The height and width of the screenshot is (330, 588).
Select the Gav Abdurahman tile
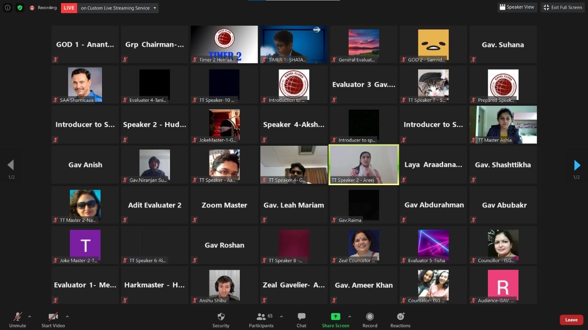click(x=433, y=205)
